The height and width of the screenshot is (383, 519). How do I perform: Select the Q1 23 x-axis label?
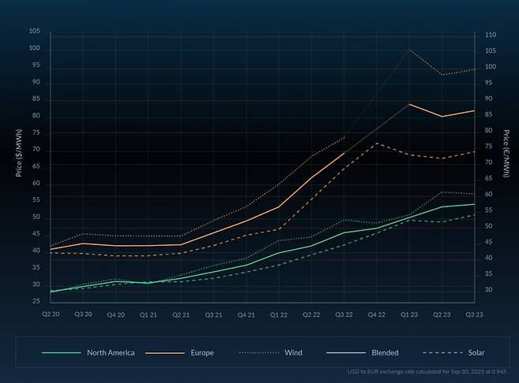tap(409, 314)
